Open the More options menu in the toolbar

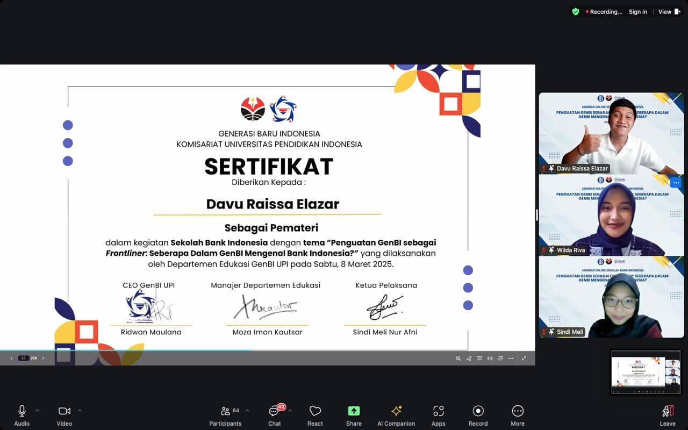pyautogui.click(x=518, y=415)
